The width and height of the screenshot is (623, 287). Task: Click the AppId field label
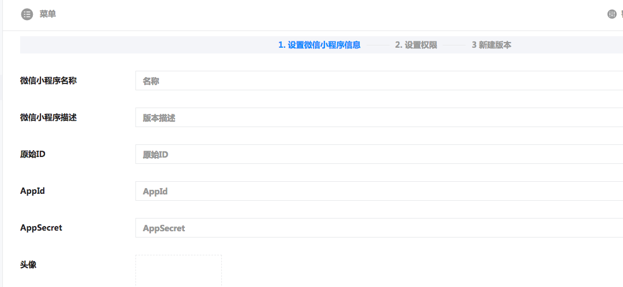point(33,191)
